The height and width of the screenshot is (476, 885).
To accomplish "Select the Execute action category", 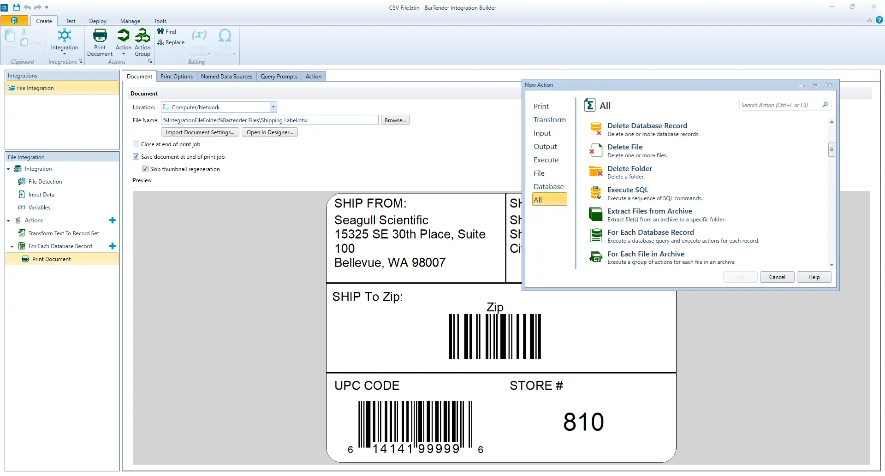I will point(546,160).
